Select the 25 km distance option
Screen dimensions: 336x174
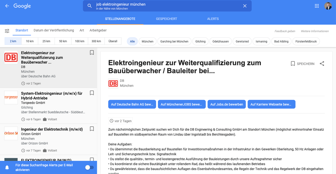(46, 41)
